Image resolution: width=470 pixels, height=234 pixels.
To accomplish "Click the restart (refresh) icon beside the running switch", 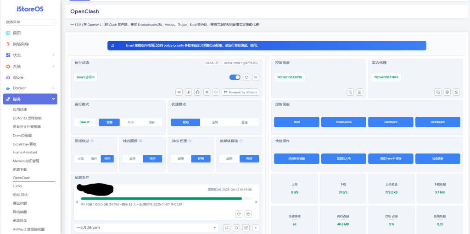I will 246,77.
